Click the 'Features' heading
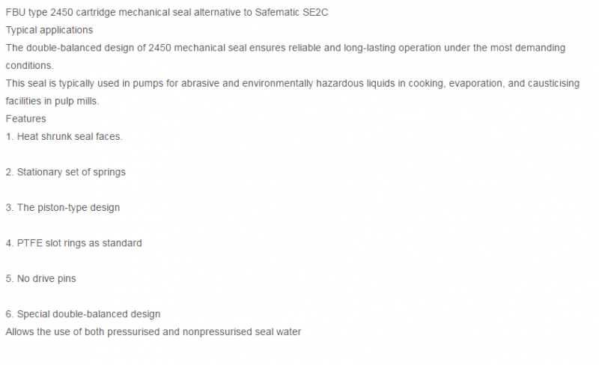 [x=25, y=119]
